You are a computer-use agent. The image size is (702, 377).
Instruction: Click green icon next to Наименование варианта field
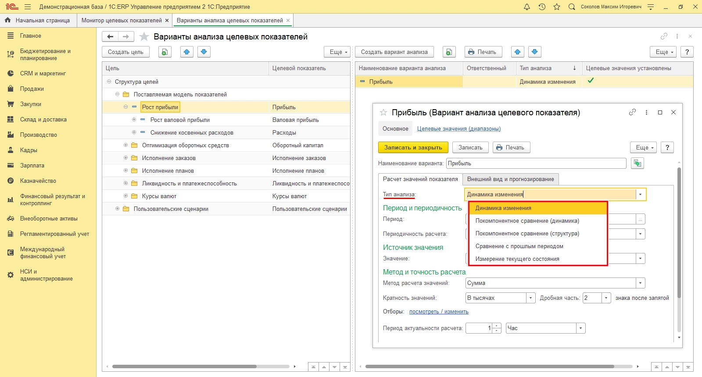[637, 164]
